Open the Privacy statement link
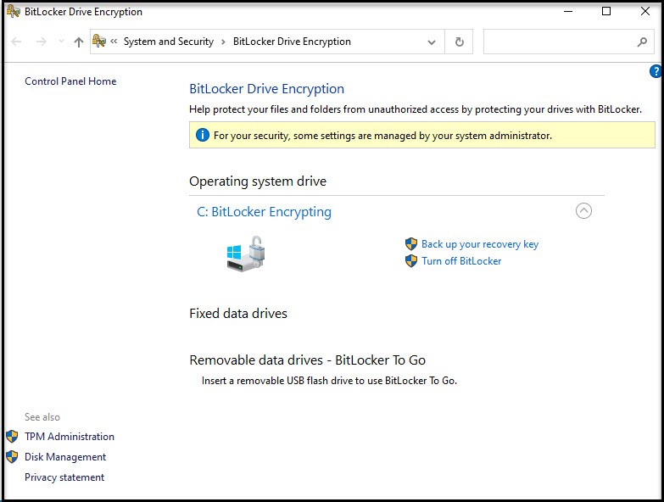Viewport: 664px width, 502px height. (64, 477)
